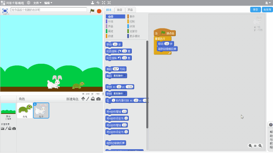This screenshot has height=153, width=273.
Task: Click the project name input field
Action: (x=49, y=10)
